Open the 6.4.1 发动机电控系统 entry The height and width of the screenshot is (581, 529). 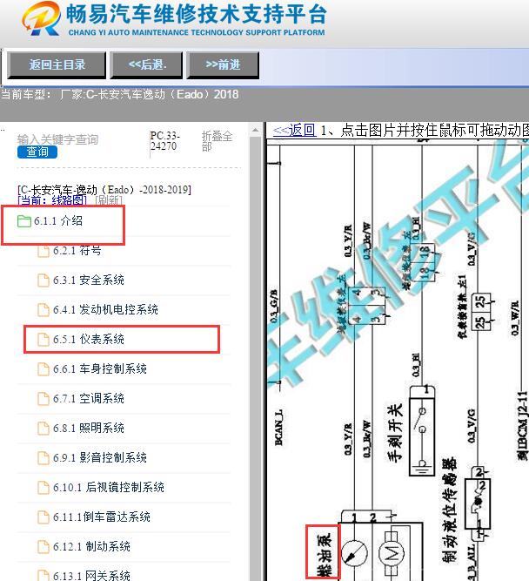(105, 310)
